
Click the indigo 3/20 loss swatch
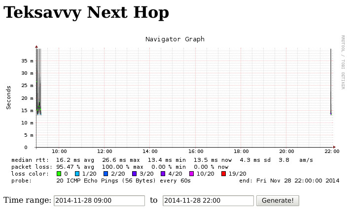135,174
